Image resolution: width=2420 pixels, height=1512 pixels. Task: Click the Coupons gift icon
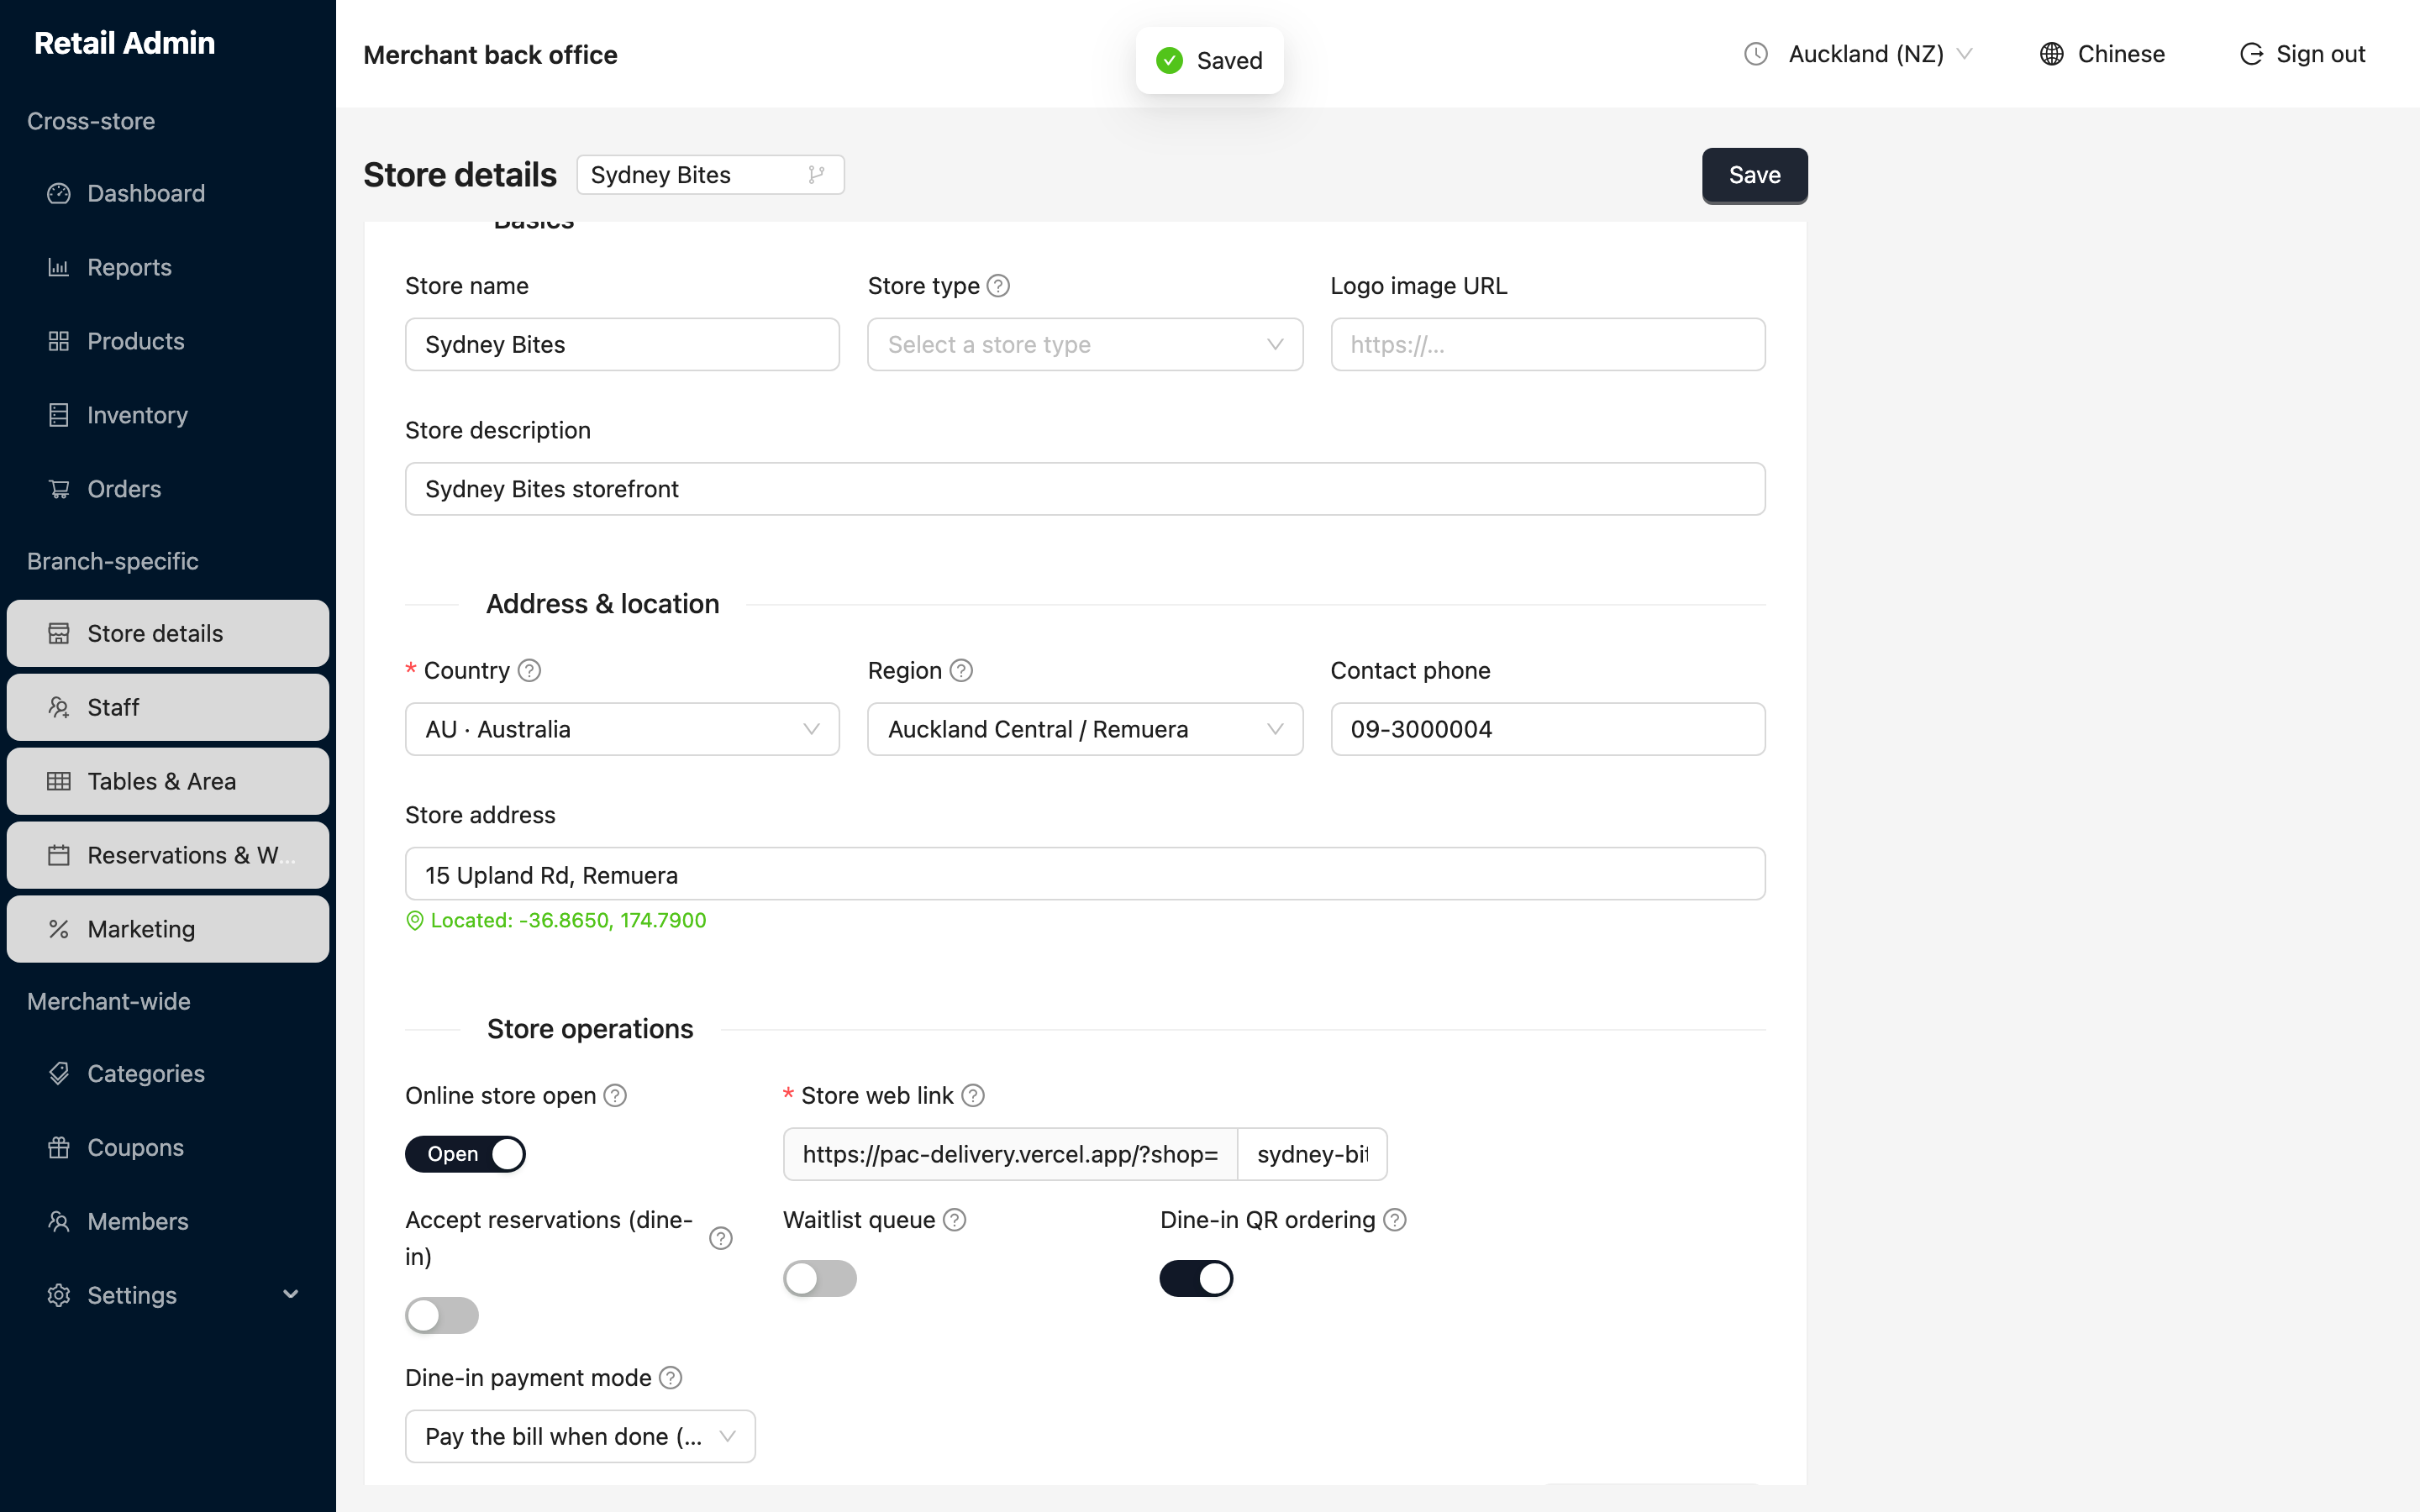(59, 1147)
